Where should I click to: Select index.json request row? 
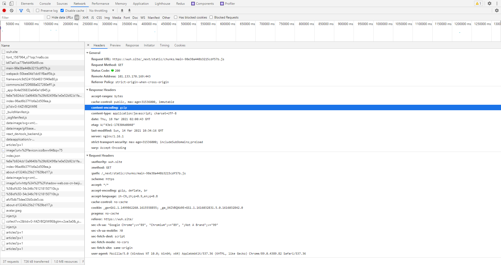coord(42,156)
